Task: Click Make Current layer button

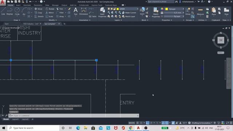Action: [129, 13]
